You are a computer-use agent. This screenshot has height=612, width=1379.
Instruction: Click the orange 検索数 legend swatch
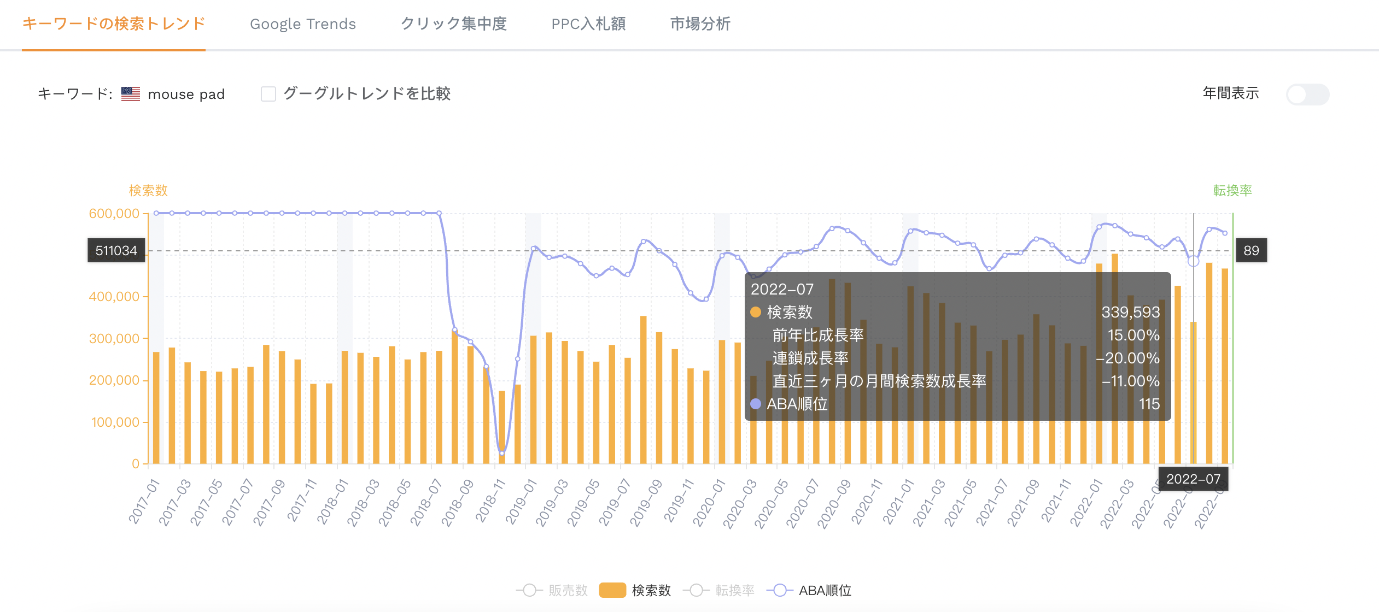click(x=612, y=590)
